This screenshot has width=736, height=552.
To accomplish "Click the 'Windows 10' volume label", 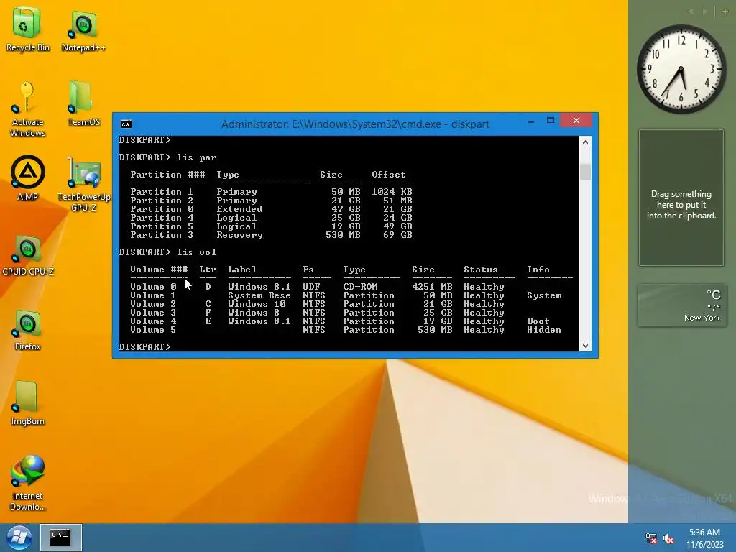I will click(x=257, y=304).
